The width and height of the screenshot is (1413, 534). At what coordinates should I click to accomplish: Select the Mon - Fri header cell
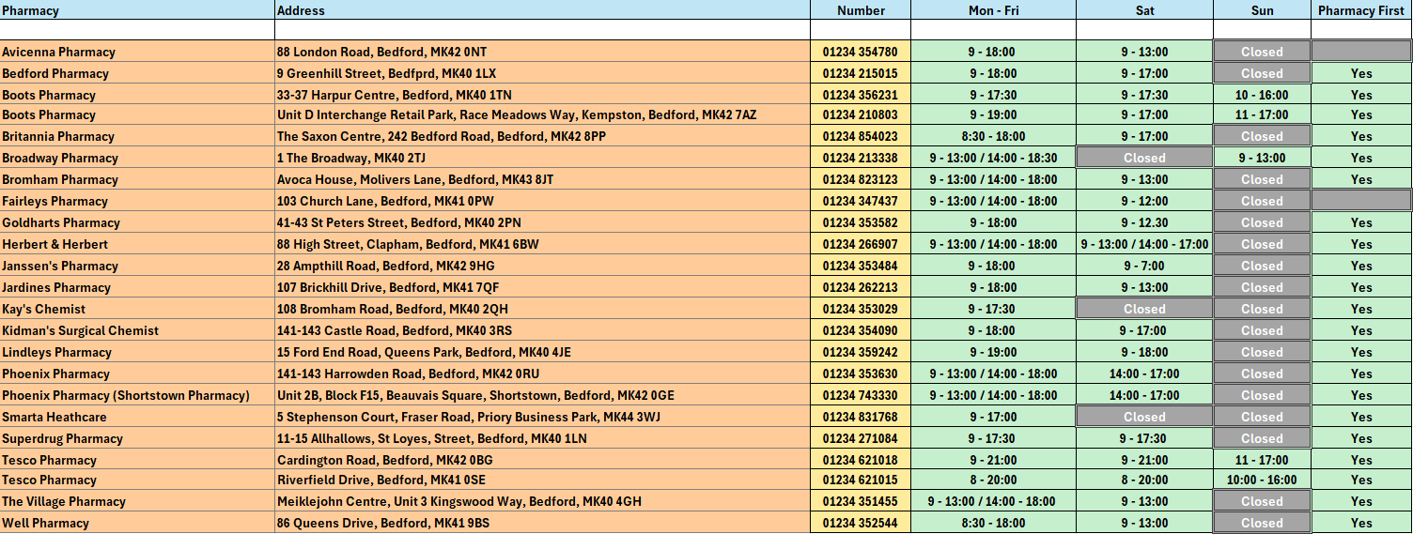993,10
